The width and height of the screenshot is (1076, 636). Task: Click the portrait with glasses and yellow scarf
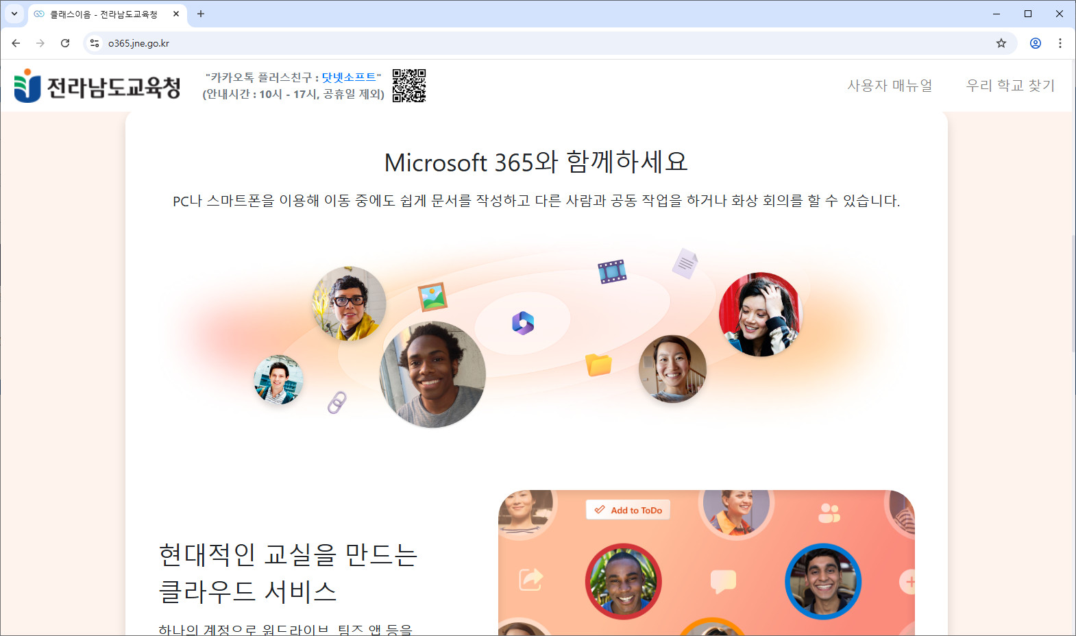click(x=349, y=304)
